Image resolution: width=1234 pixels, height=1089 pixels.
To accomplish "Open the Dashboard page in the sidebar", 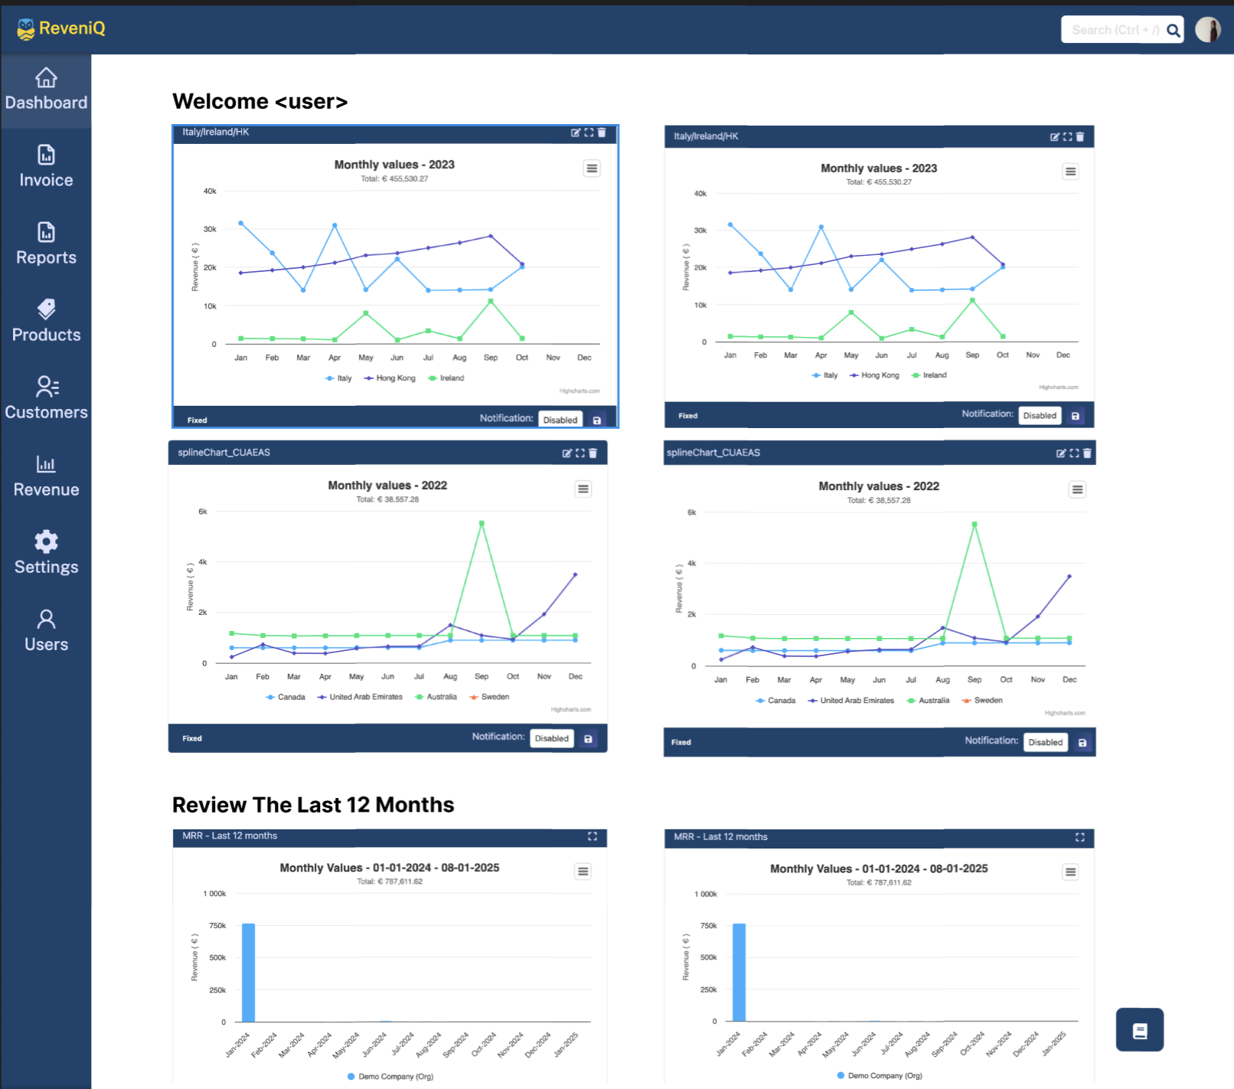I will (46, 90).
